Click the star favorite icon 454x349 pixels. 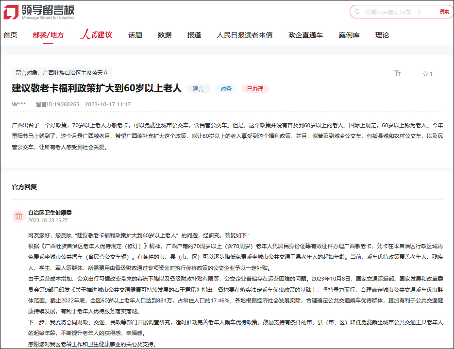point(425,74)
